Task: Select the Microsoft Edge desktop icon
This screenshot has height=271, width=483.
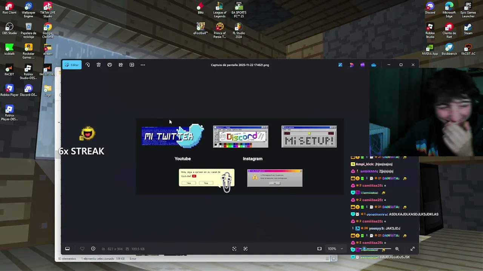Action: click(449, 10)
